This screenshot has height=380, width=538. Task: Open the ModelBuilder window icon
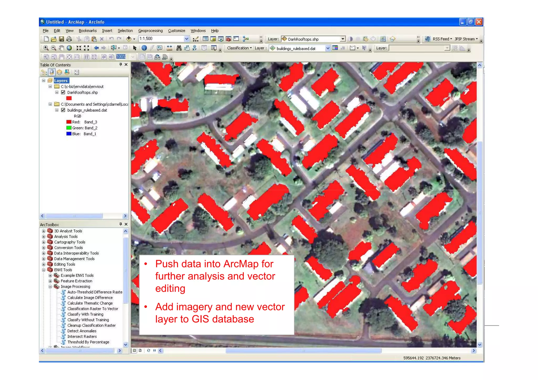pos(246,39)
